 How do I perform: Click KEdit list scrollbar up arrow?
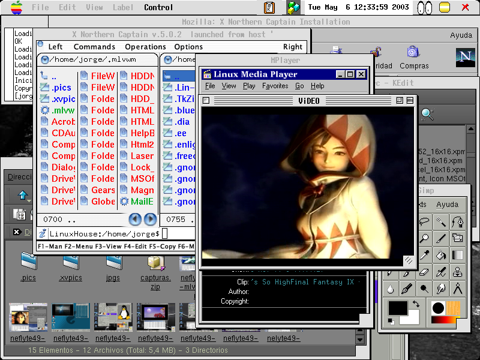point(471,129)
